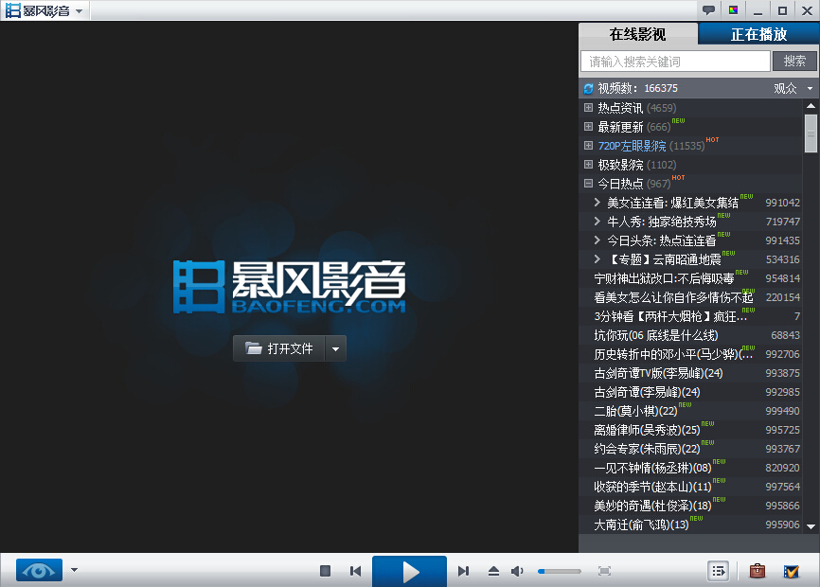Click view count 68843

tap(785, 335)
